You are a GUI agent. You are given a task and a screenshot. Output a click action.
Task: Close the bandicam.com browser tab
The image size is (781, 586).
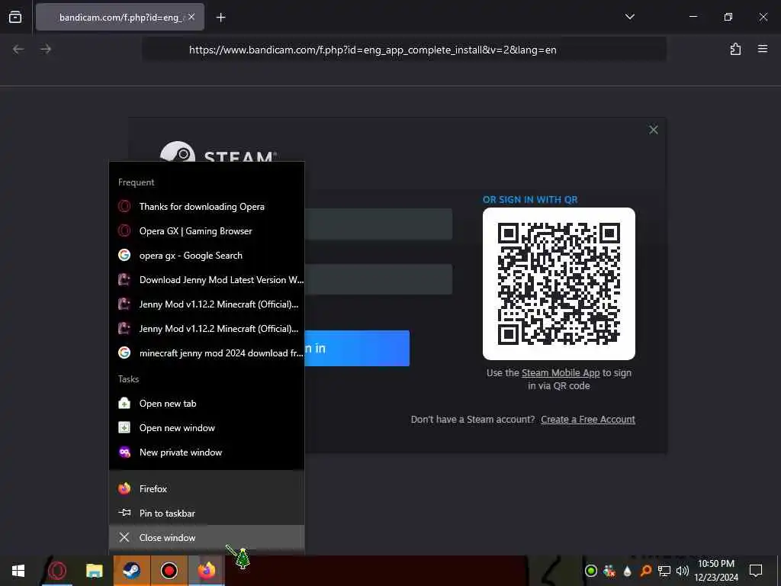coord(191,17)
